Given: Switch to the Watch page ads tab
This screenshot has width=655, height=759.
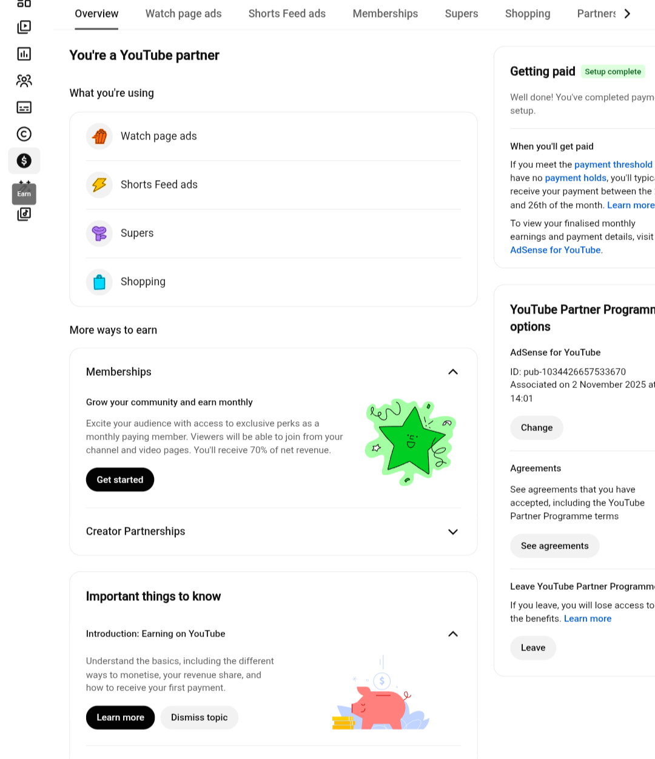Looking at the screenshot, I should point(184,13).
